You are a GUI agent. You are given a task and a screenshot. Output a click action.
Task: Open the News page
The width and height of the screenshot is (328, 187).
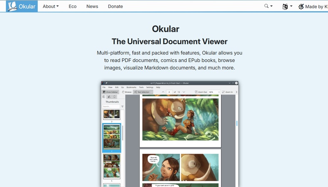92,7
